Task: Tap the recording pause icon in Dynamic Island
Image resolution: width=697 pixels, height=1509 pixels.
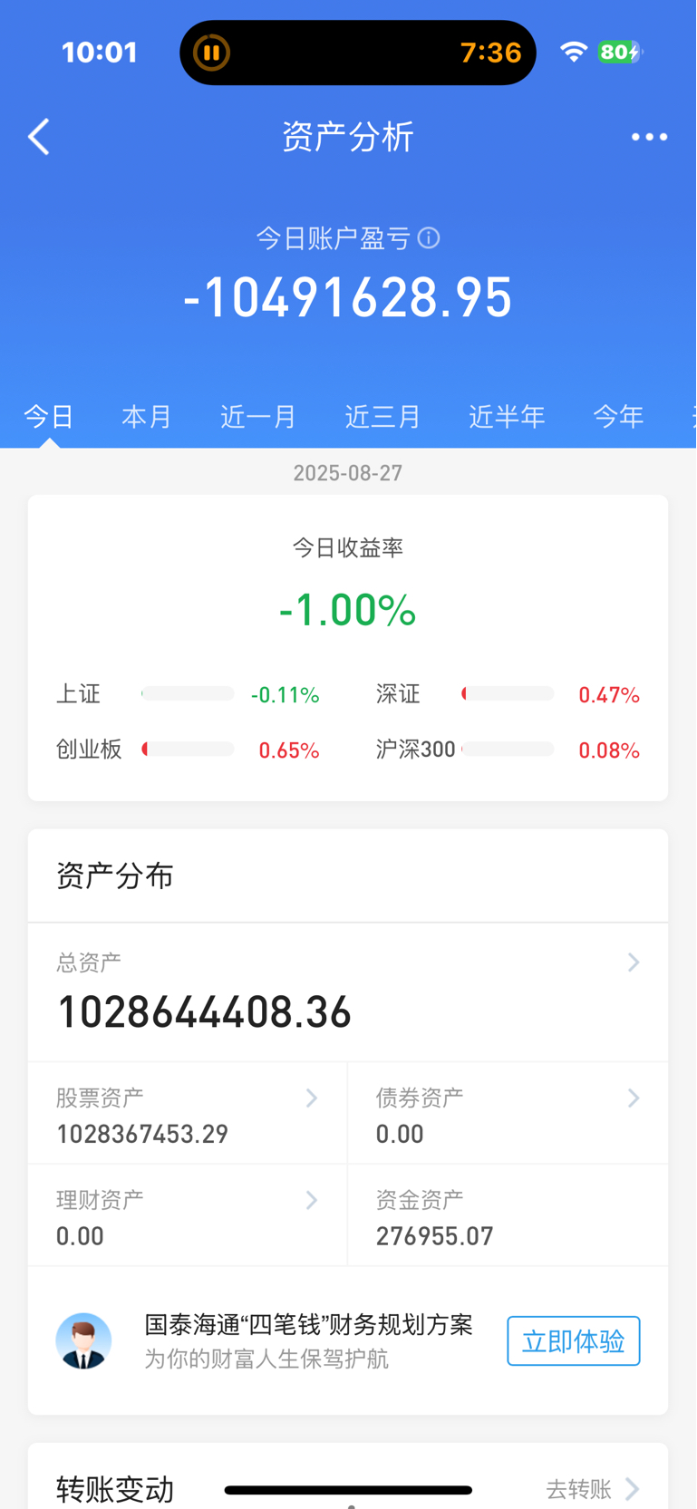Action: (x=211, y=53)
